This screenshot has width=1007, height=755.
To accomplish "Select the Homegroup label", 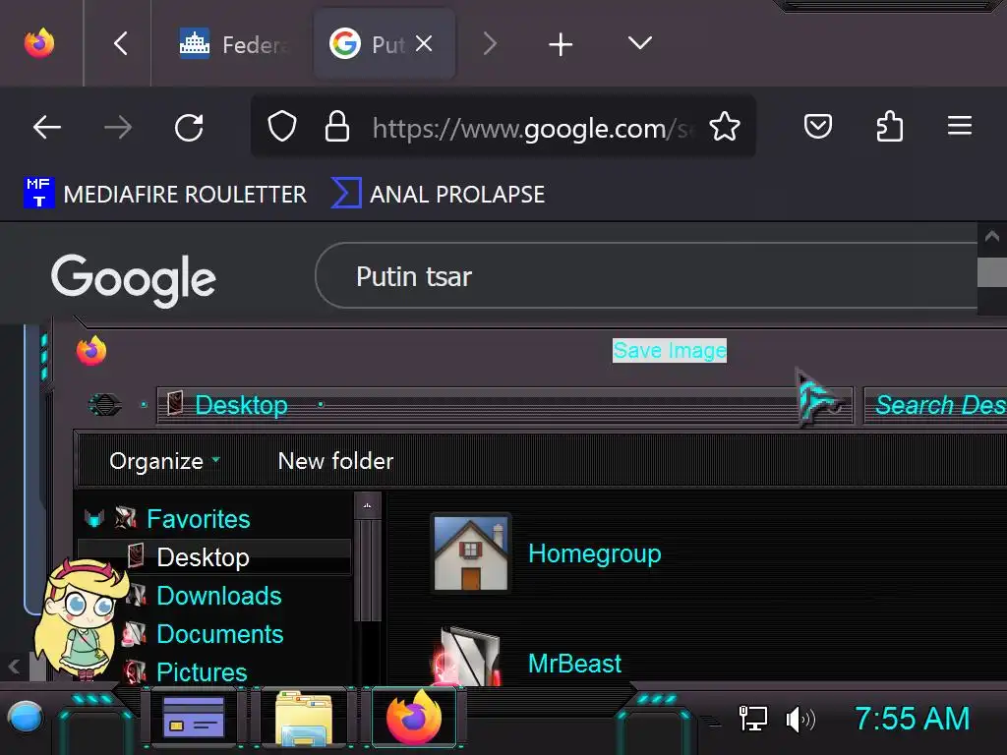I will (x=594, y=553).
